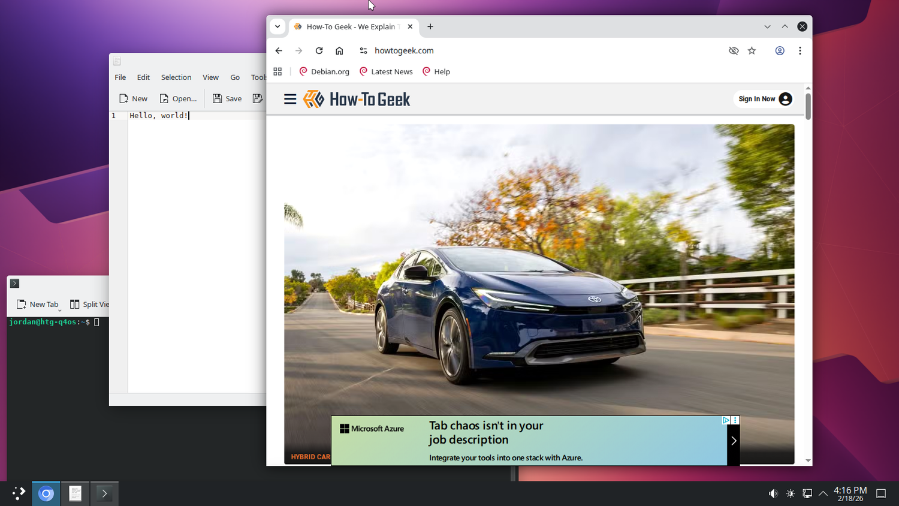Image resolution: width=899 pixels, height=506 pixels.
Task: Open the Help bookmark
Action: (x=436, y=71)
